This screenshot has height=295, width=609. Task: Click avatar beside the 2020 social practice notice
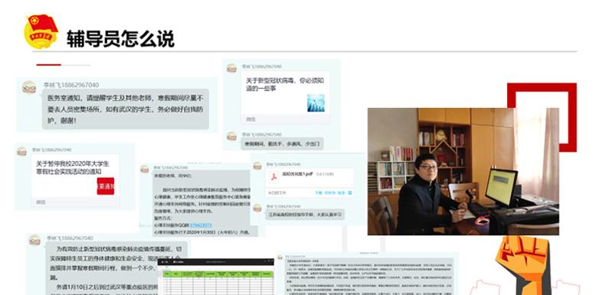point(21,152)
